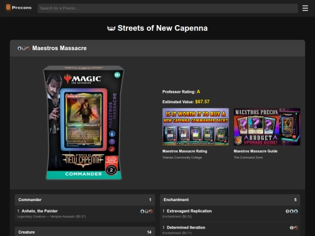Click blue mana symbol on Anhelo, the Painter row
The height and width of the screenshot is (236, 315).
(142, 212)
